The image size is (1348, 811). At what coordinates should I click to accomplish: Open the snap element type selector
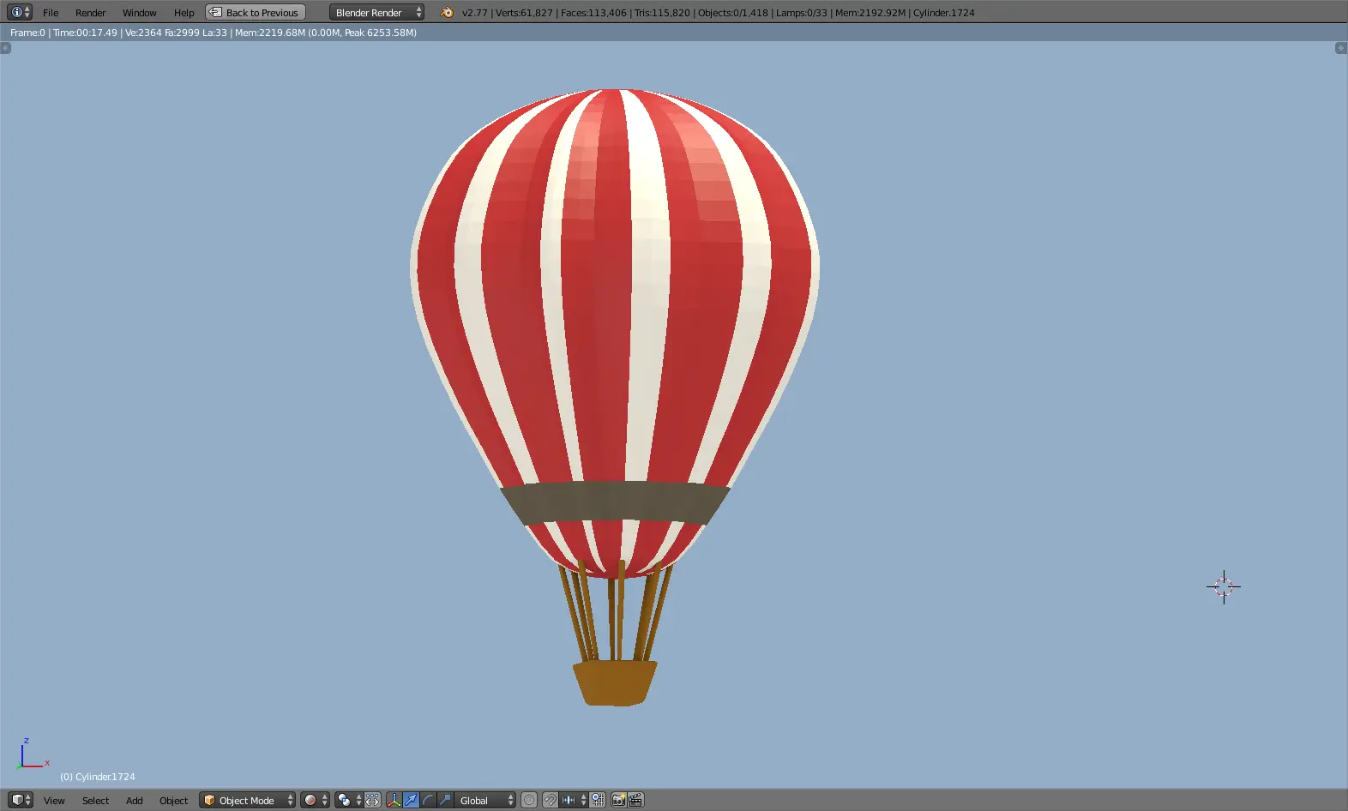coord(574,800)
